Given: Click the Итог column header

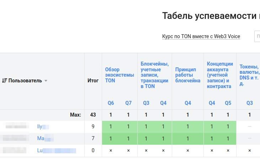Looking at the screenshot, I should coord(93,81).
